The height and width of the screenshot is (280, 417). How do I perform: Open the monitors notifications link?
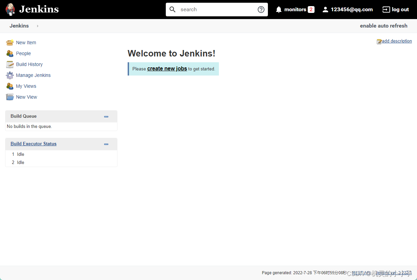tap(295, 10)
